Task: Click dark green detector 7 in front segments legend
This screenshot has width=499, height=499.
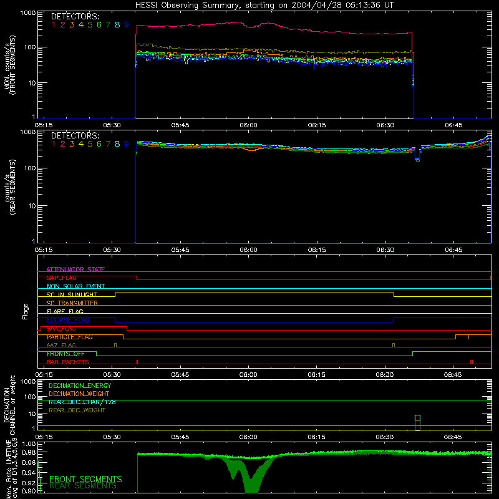Action: 108,25
